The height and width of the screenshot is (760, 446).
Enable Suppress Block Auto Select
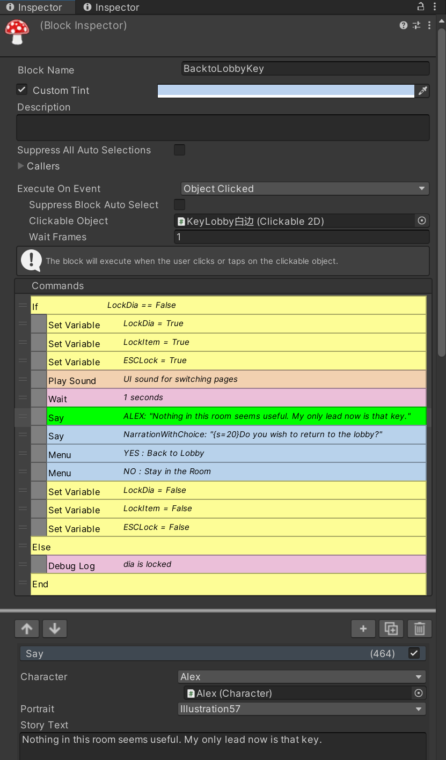[180, 204]
